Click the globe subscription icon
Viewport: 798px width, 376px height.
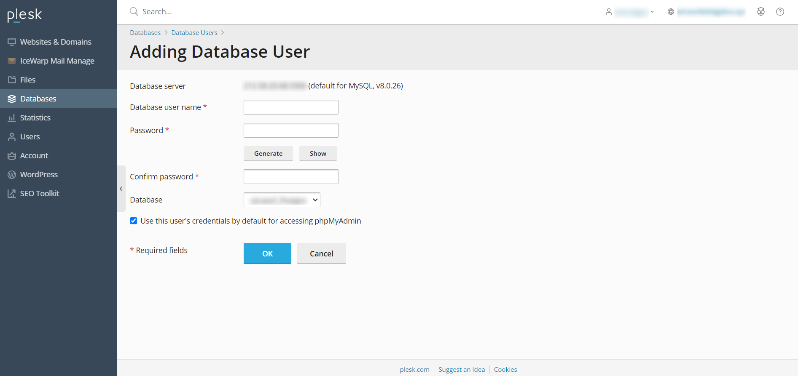point(671,12)
